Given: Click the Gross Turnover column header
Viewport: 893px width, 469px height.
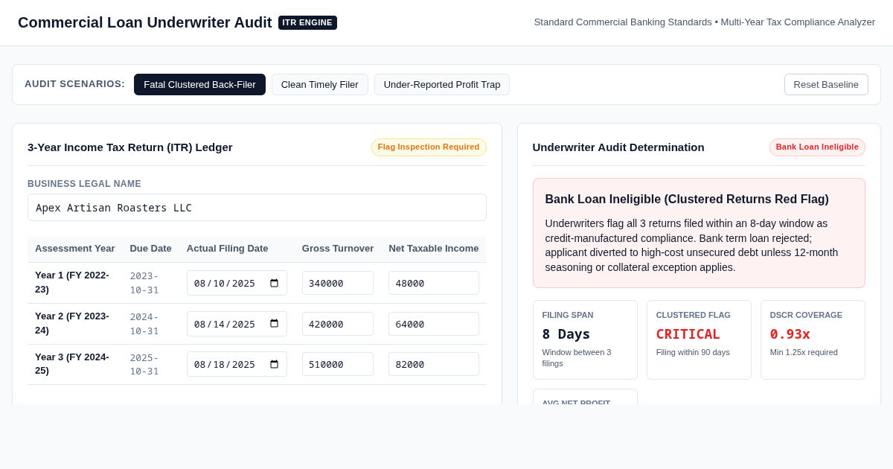Looking at the screenshot, I should coord(338,249).
